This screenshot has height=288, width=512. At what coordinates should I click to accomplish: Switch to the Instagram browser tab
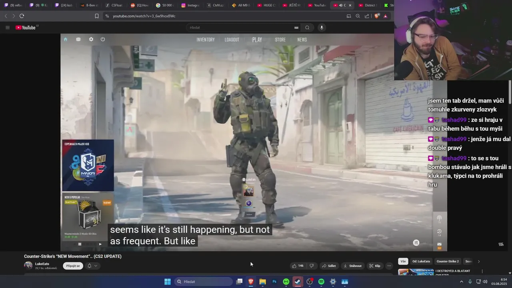190,5
